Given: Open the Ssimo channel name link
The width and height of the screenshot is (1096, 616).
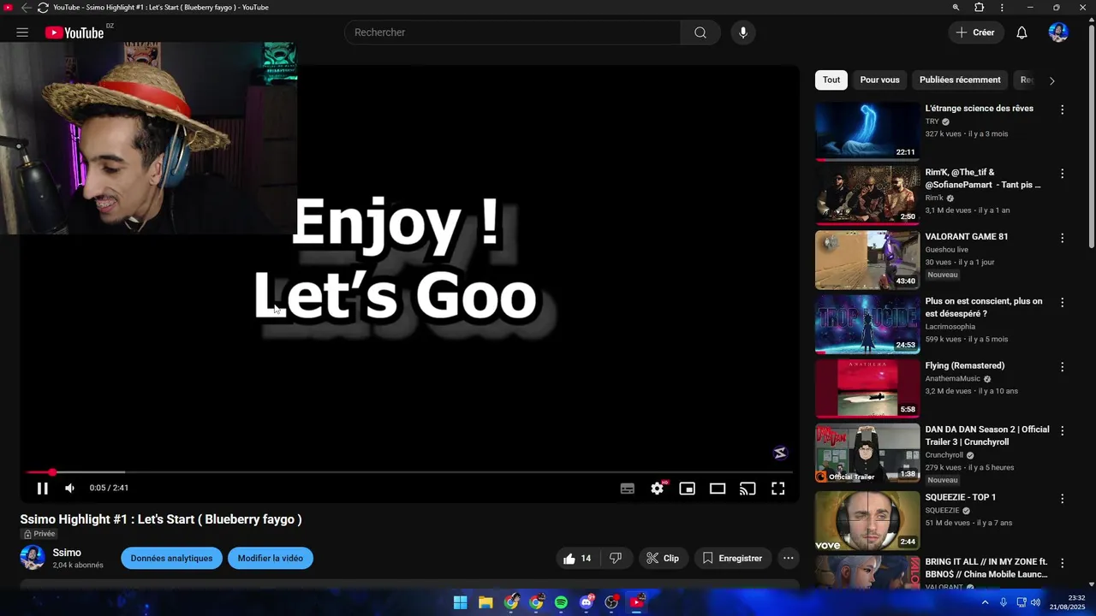Looking at the screenshot, I should [x=67, y=553].
